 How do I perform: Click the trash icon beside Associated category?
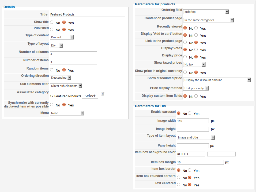point(103,94)
